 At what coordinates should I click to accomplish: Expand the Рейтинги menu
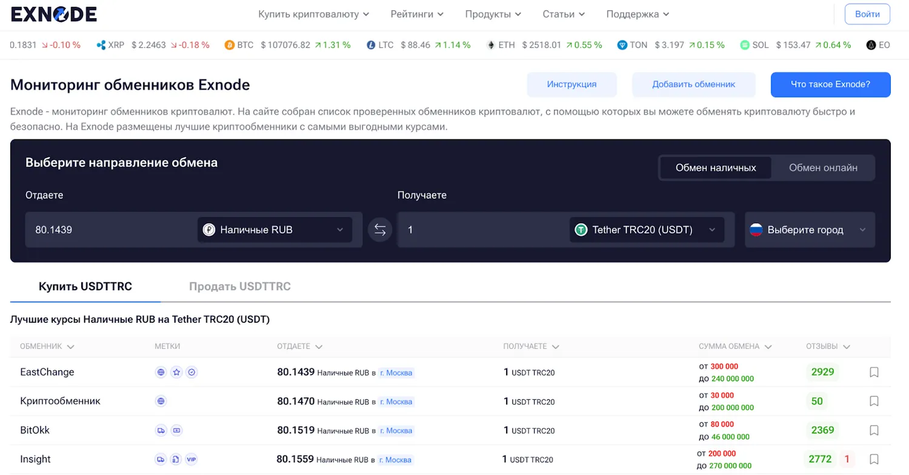click(x=417, y=14)
